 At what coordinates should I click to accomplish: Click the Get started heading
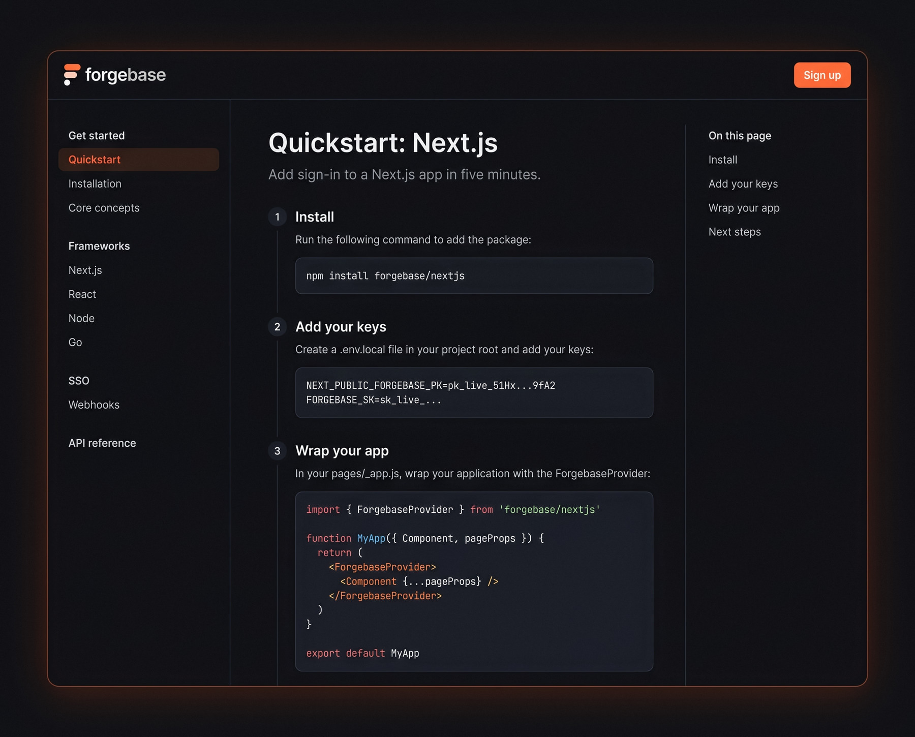point(97,136)
